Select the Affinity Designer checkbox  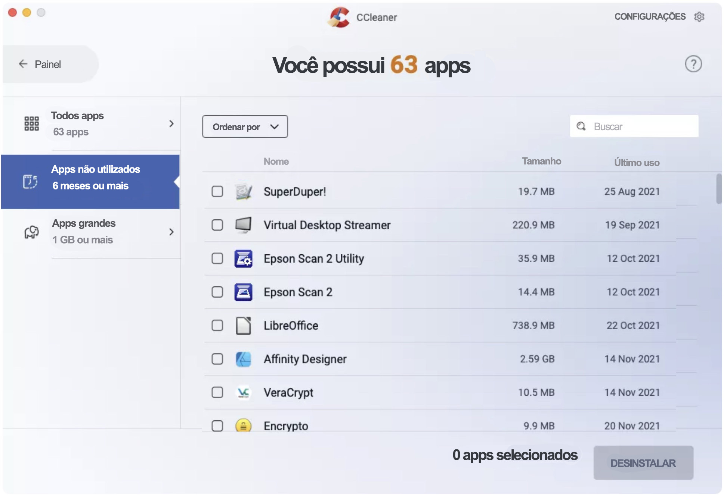217,359
